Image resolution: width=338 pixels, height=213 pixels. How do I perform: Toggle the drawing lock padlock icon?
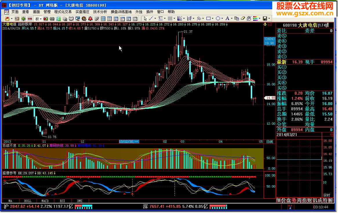[249, 19]
